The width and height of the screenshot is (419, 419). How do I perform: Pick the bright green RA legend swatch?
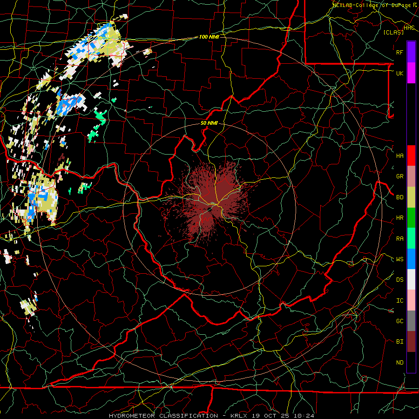tap(411, 238)
